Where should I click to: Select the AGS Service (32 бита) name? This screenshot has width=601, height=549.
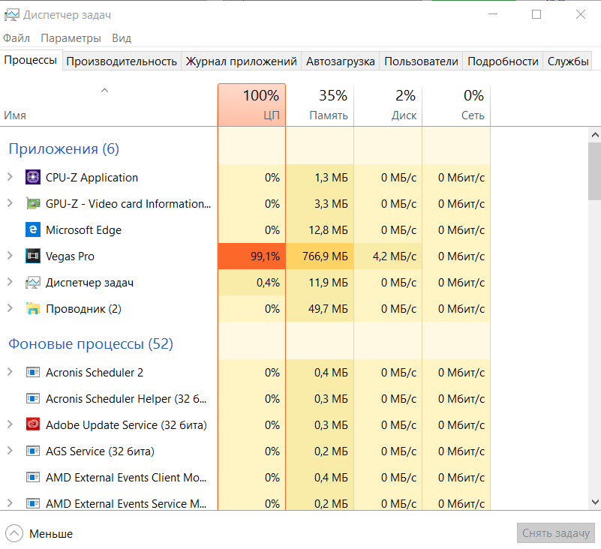pyautogui.click(x=100, y=451)
